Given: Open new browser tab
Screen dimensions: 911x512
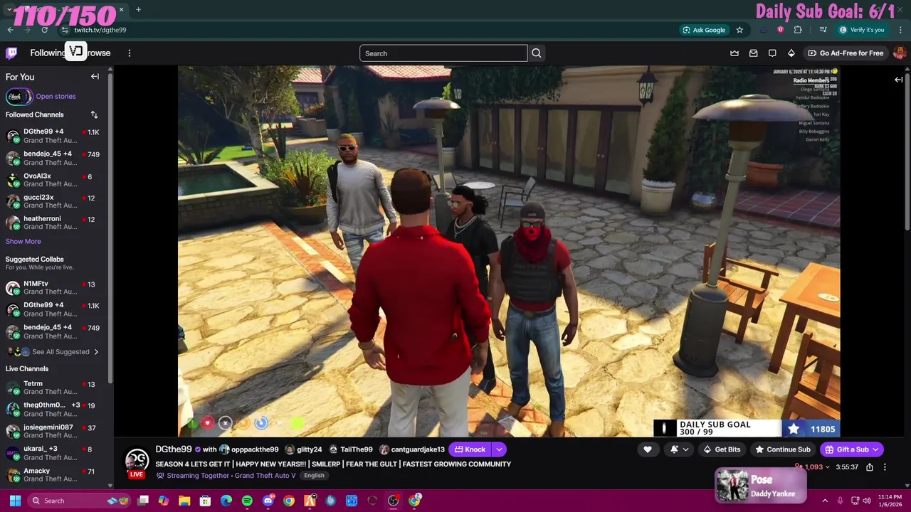Looking at the screenshot, I should [138, 10].
